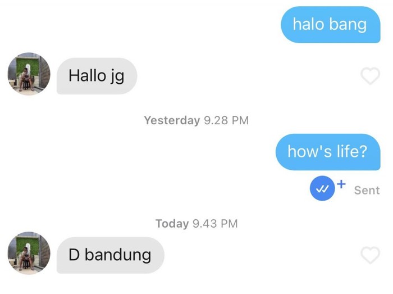Click the "9.43 PM" time text
Screen dimensions: 393x294
tap(215, 224)
